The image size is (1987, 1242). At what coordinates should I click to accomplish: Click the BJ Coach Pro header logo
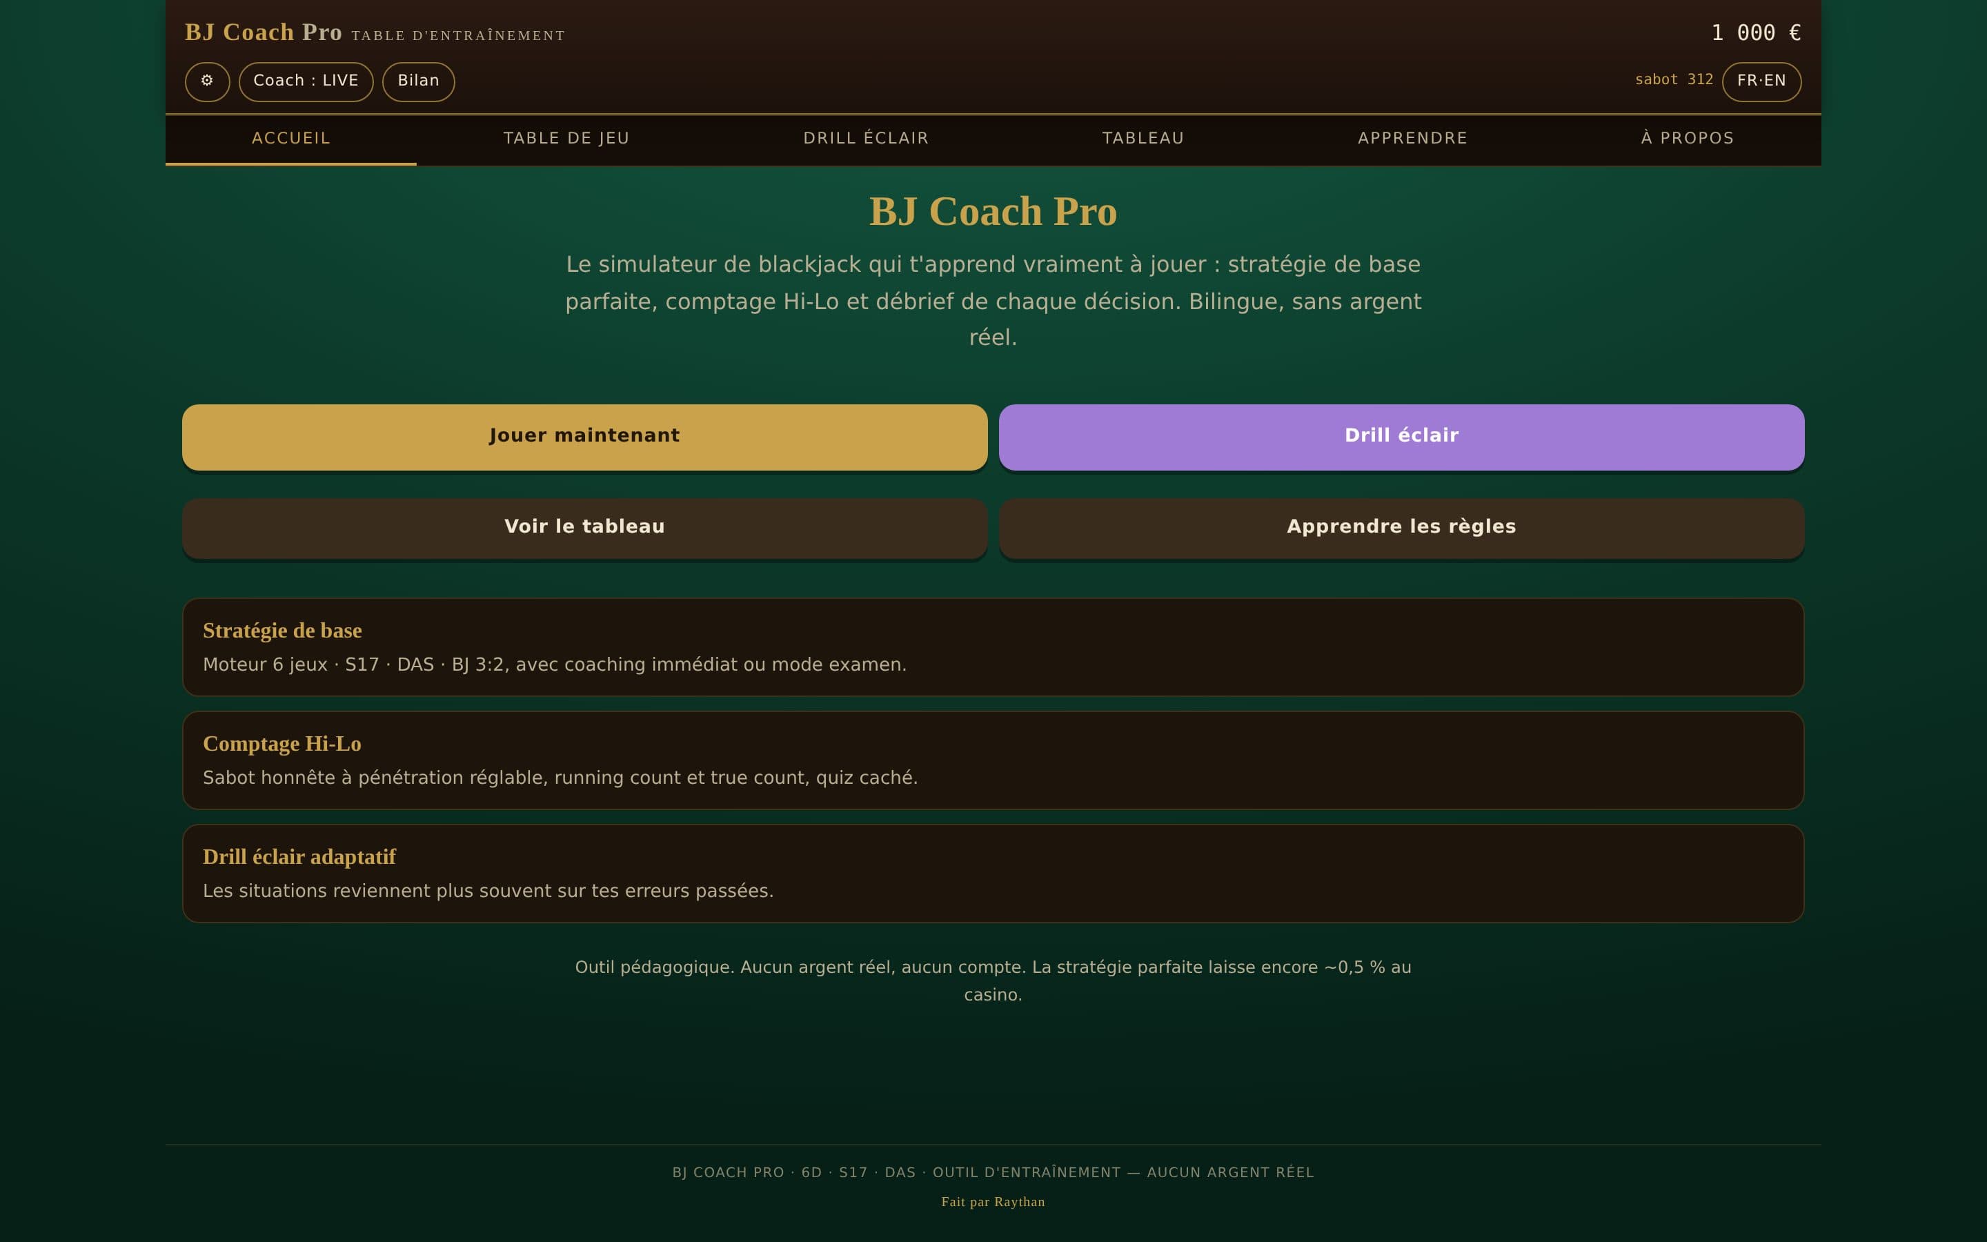[264, 32]
